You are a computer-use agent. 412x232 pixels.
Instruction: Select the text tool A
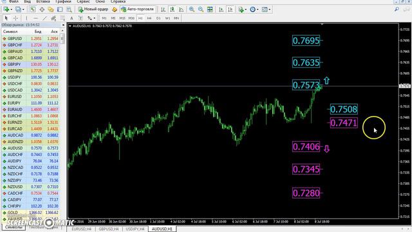pyautogui.click(x=71, y=18)
